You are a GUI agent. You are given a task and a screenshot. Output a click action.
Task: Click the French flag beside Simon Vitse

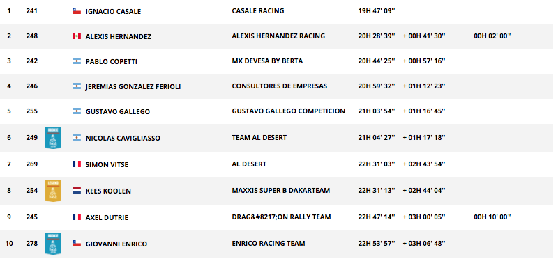tap(77, 164)
